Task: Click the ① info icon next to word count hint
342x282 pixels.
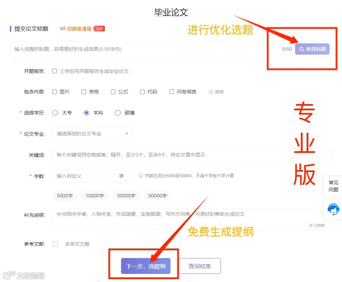Action: (141, 176)
